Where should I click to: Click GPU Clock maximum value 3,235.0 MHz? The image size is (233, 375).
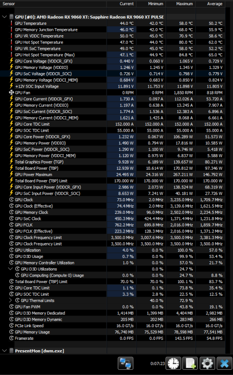click(x=181, y=200)
